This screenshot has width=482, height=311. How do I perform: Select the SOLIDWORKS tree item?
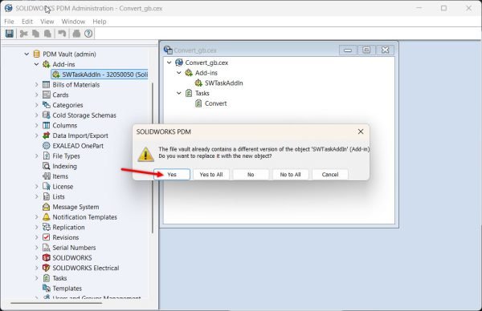click(72, 257)
